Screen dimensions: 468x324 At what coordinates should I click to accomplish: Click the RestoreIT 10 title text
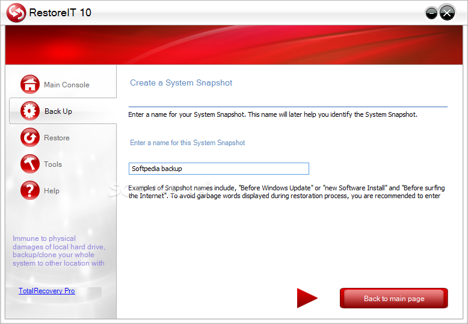(60, 13)
